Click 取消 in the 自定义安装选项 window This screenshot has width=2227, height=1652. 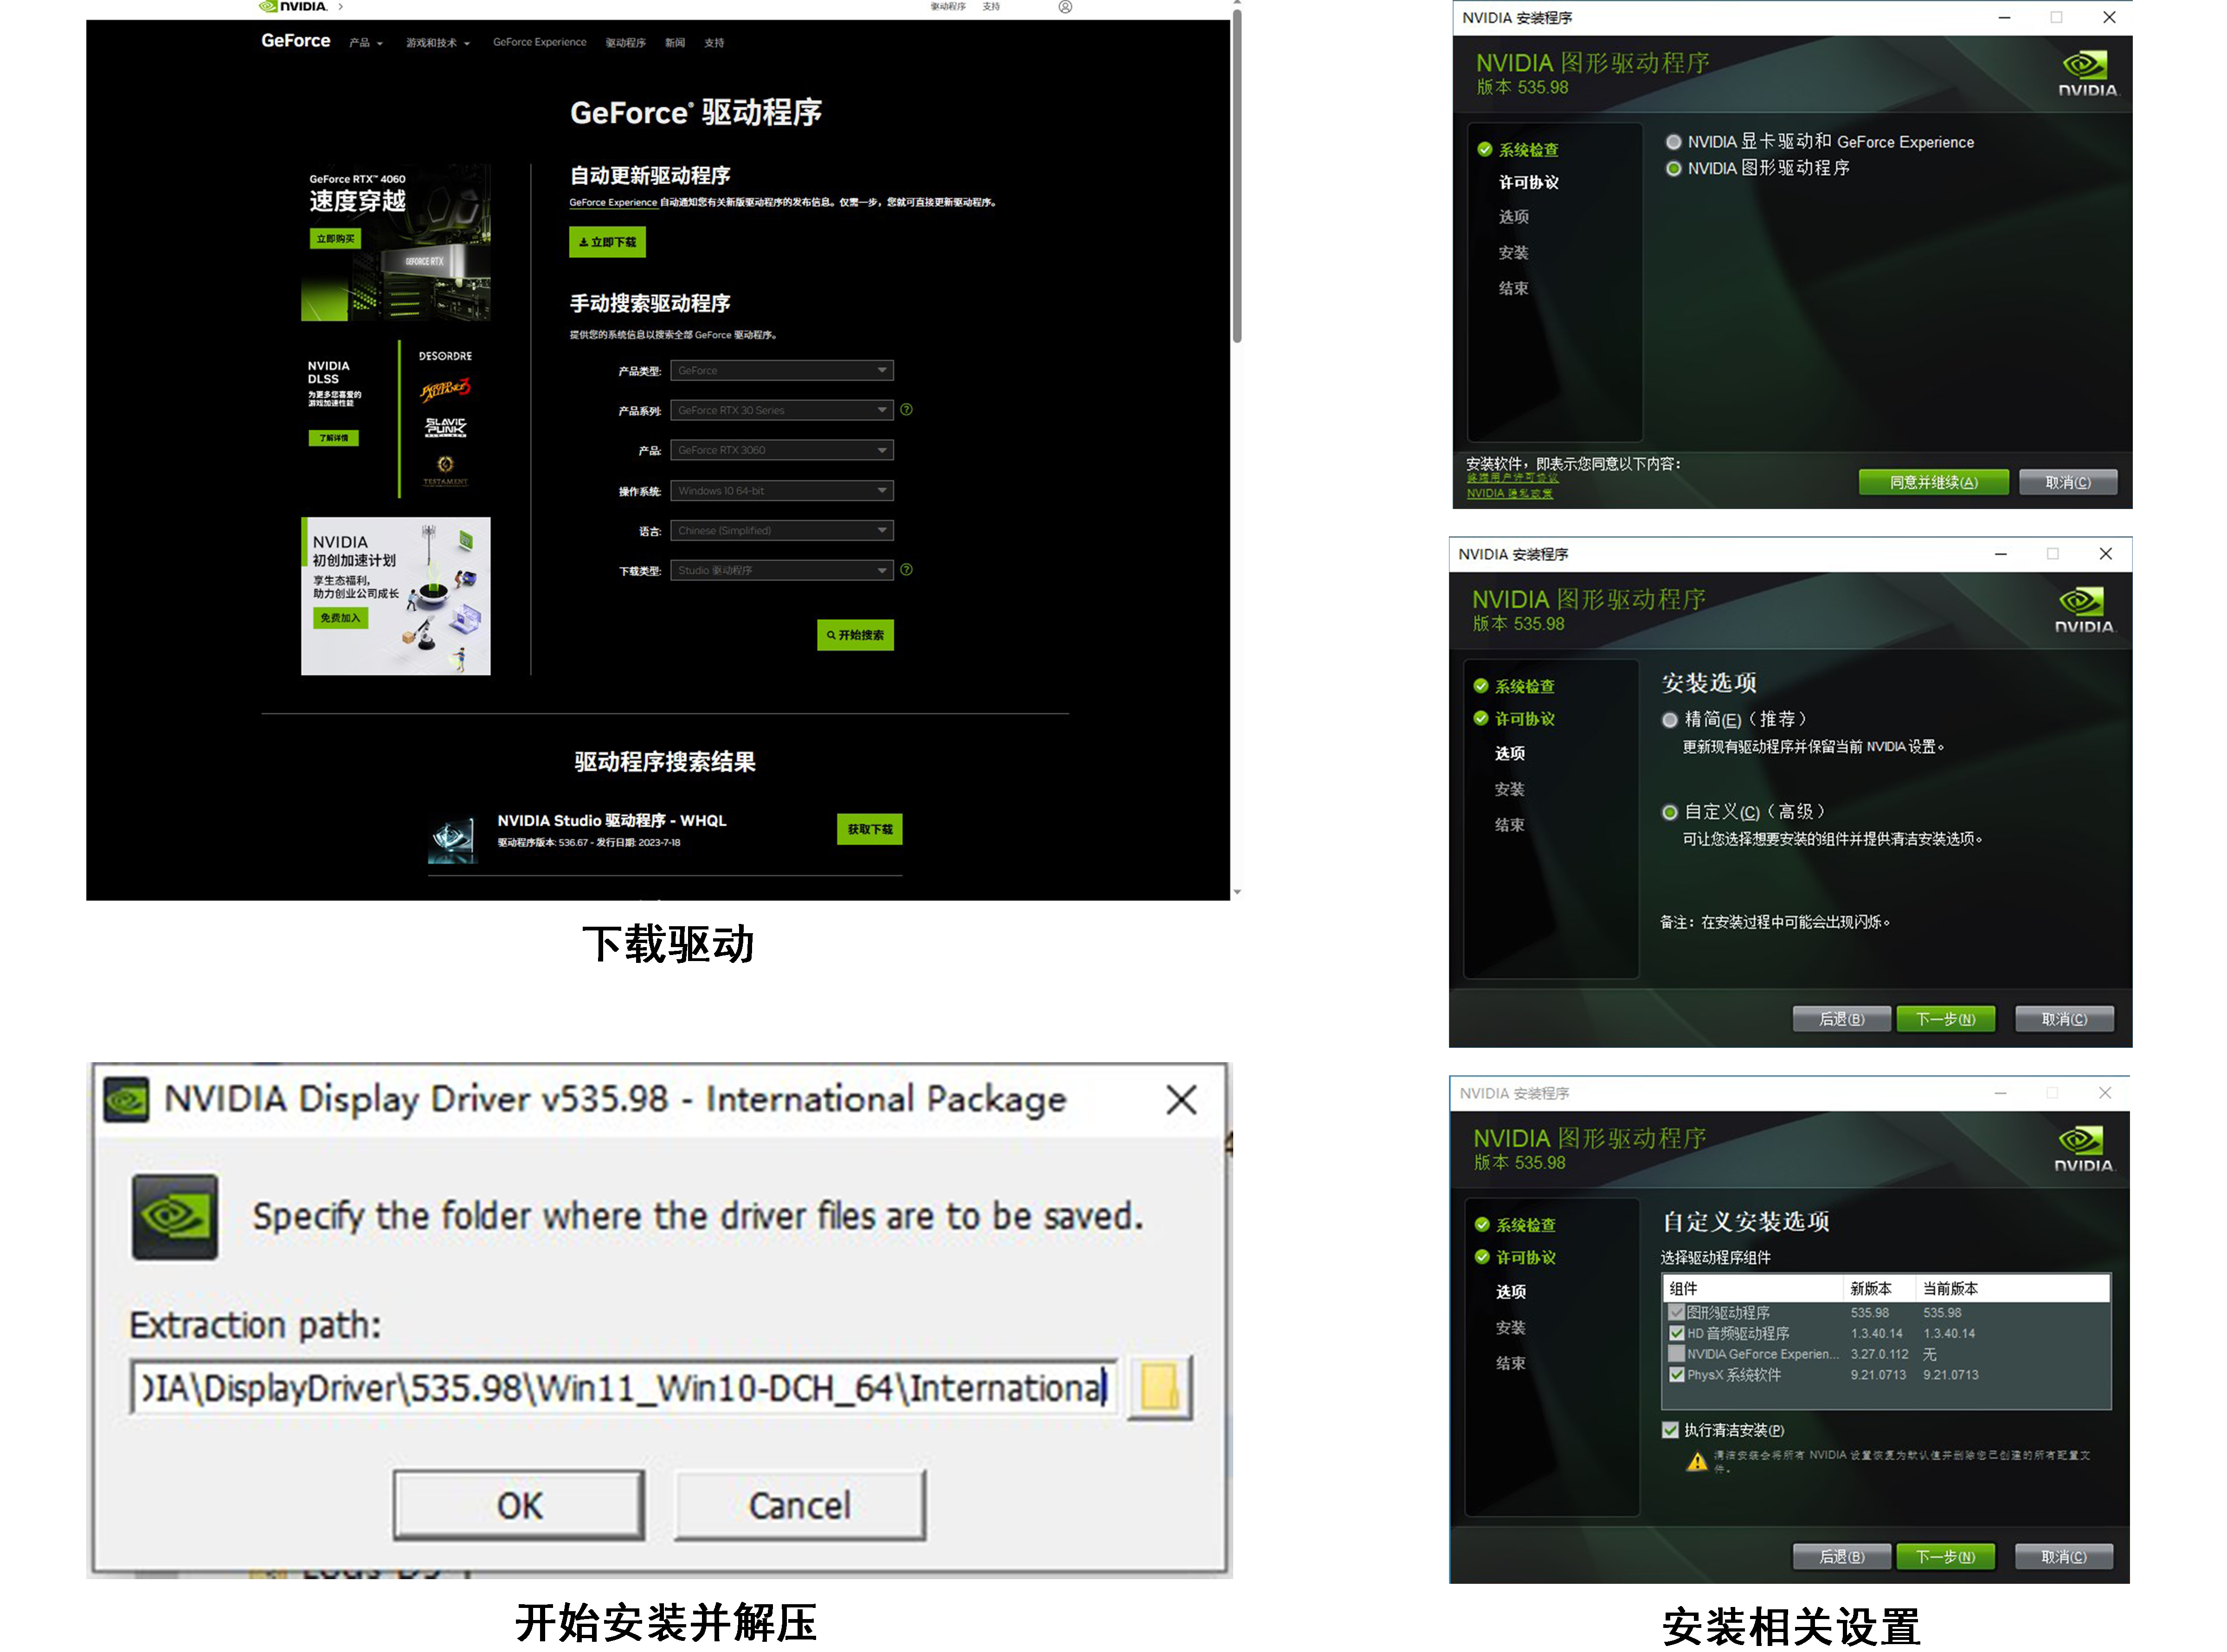click(x=2064, y=1557)
